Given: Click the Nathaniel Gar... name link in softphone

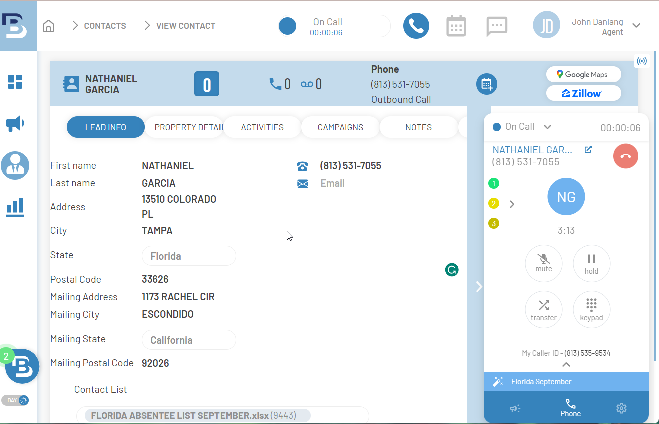Looking at the screenshot, I should pos(532,150).
